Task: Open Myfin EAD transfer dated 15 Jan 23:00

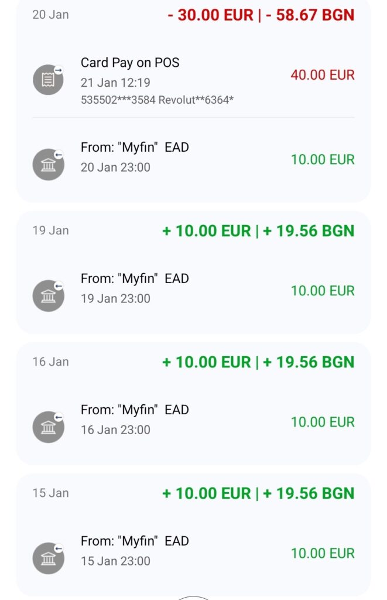Action: pyautogui.click(x=135, y=541)
